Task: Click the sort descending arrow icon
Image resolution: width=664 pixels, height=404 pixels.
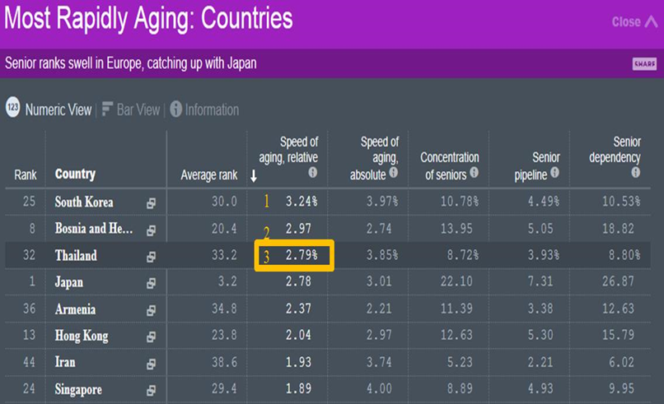Action: click(x=253, y=176)
